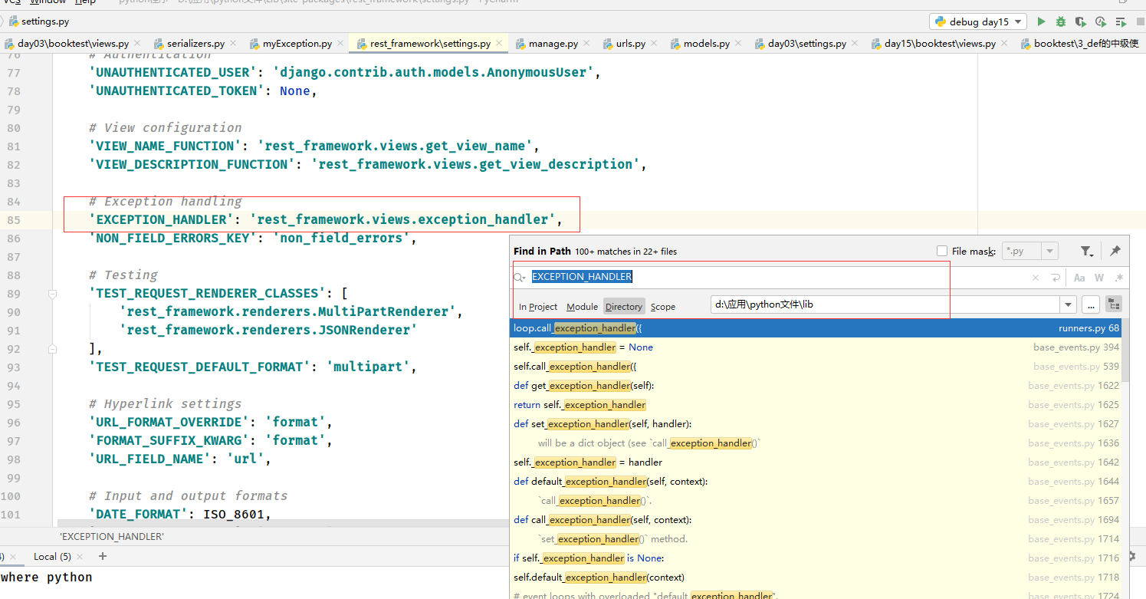Close the day15\booktest\views.py tab

tap(1003, 44)
